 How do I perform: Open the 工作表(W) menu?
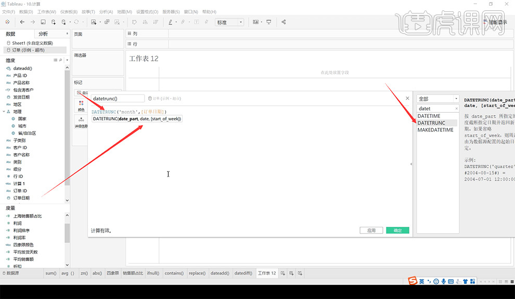point(47,12)
